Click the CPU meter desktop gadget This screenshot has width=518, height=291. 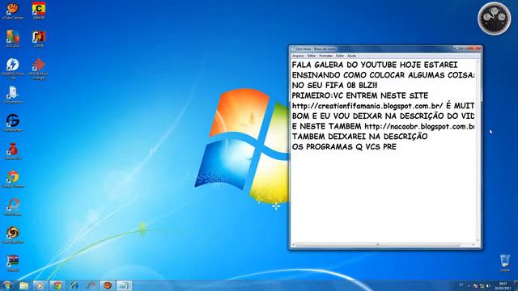[495, 18]
